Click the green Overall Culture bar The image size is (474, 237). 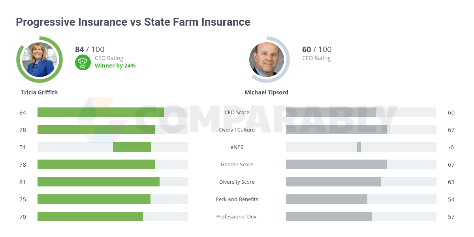(x=96, y=130)
